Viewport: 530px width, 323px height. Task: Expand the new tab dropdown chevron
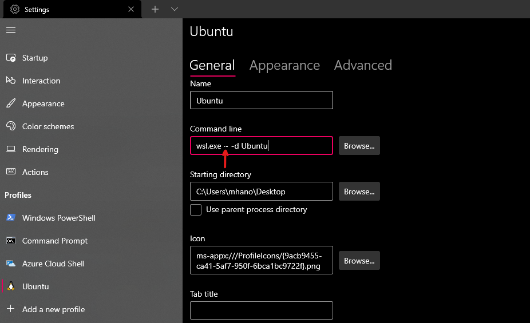point(175,9)
